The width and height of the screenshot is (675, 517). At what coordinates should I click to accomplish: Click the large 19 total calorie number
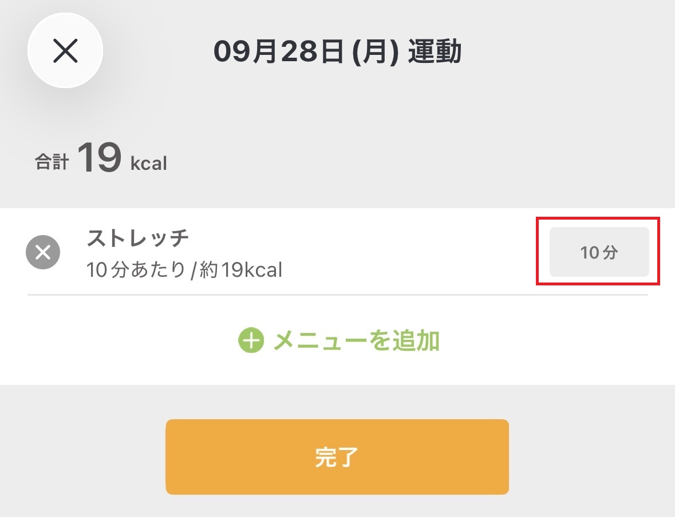pos(100,157)
